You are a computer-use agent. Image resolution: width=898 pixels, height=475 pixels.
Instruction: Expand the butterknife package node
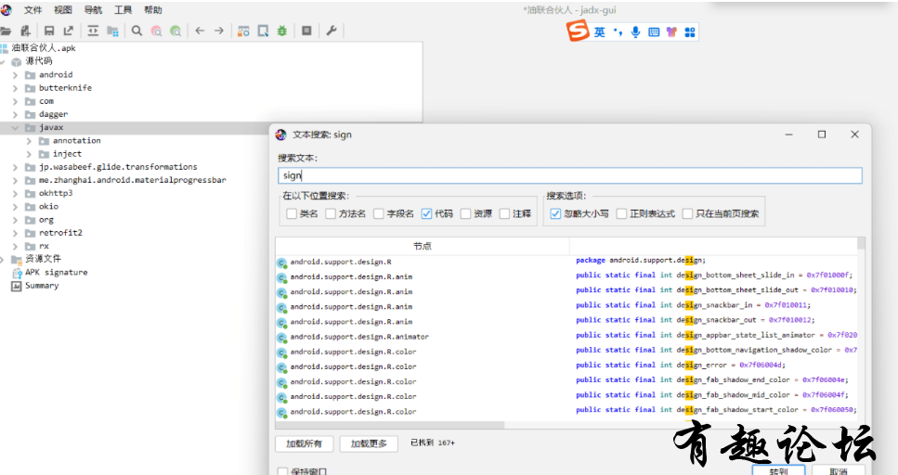click(x=16, y=88)
